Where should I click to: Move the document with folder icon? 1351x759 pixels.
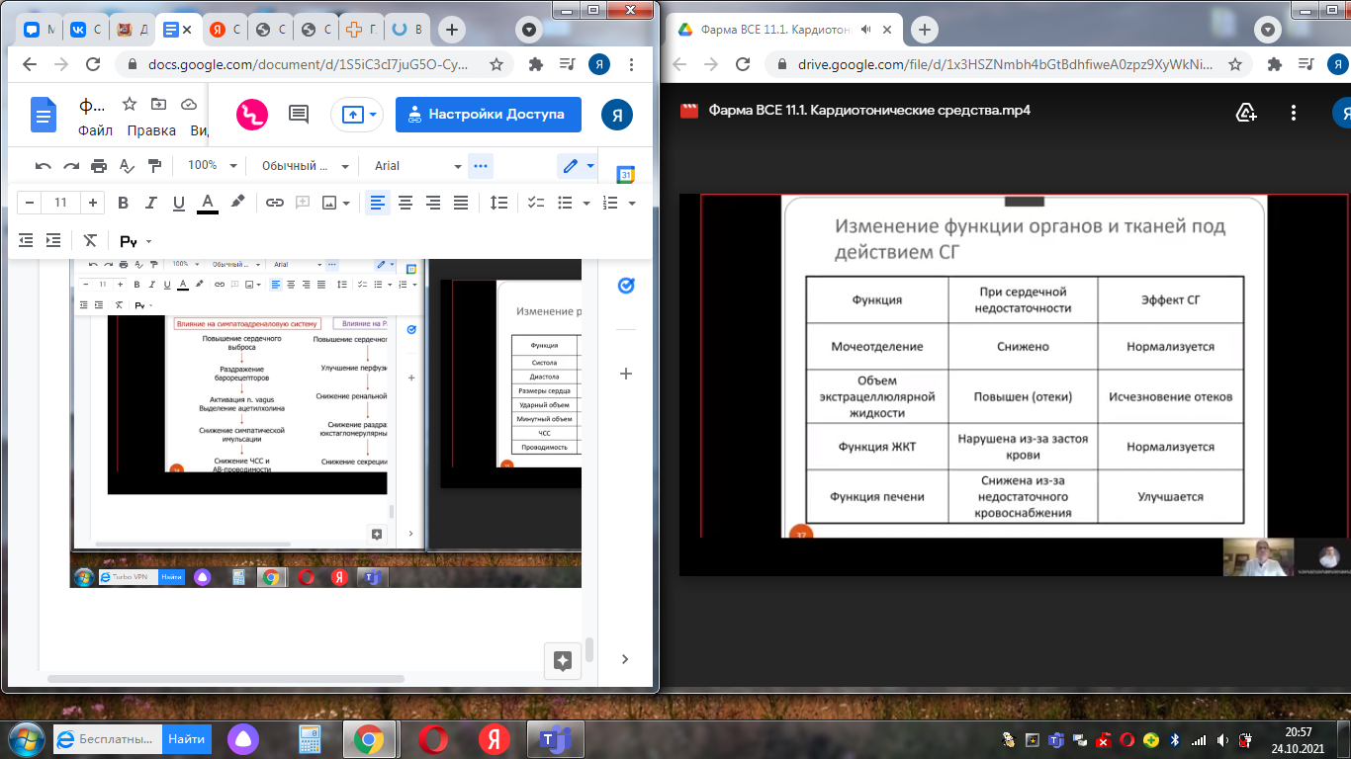[158, 104]
